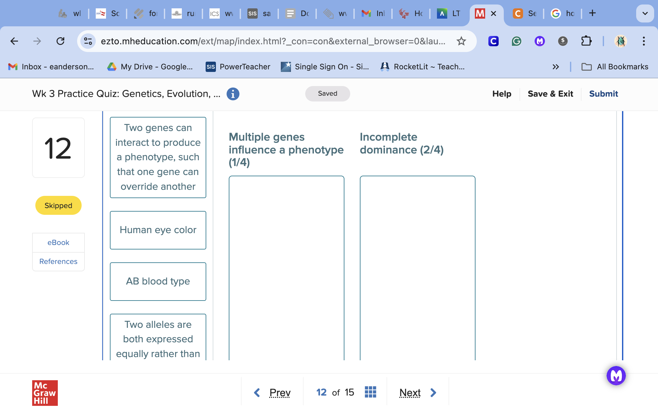This screenshot has height=411, width=658.
Task: Open the eBook link
Action: click(x=58, y=242)
